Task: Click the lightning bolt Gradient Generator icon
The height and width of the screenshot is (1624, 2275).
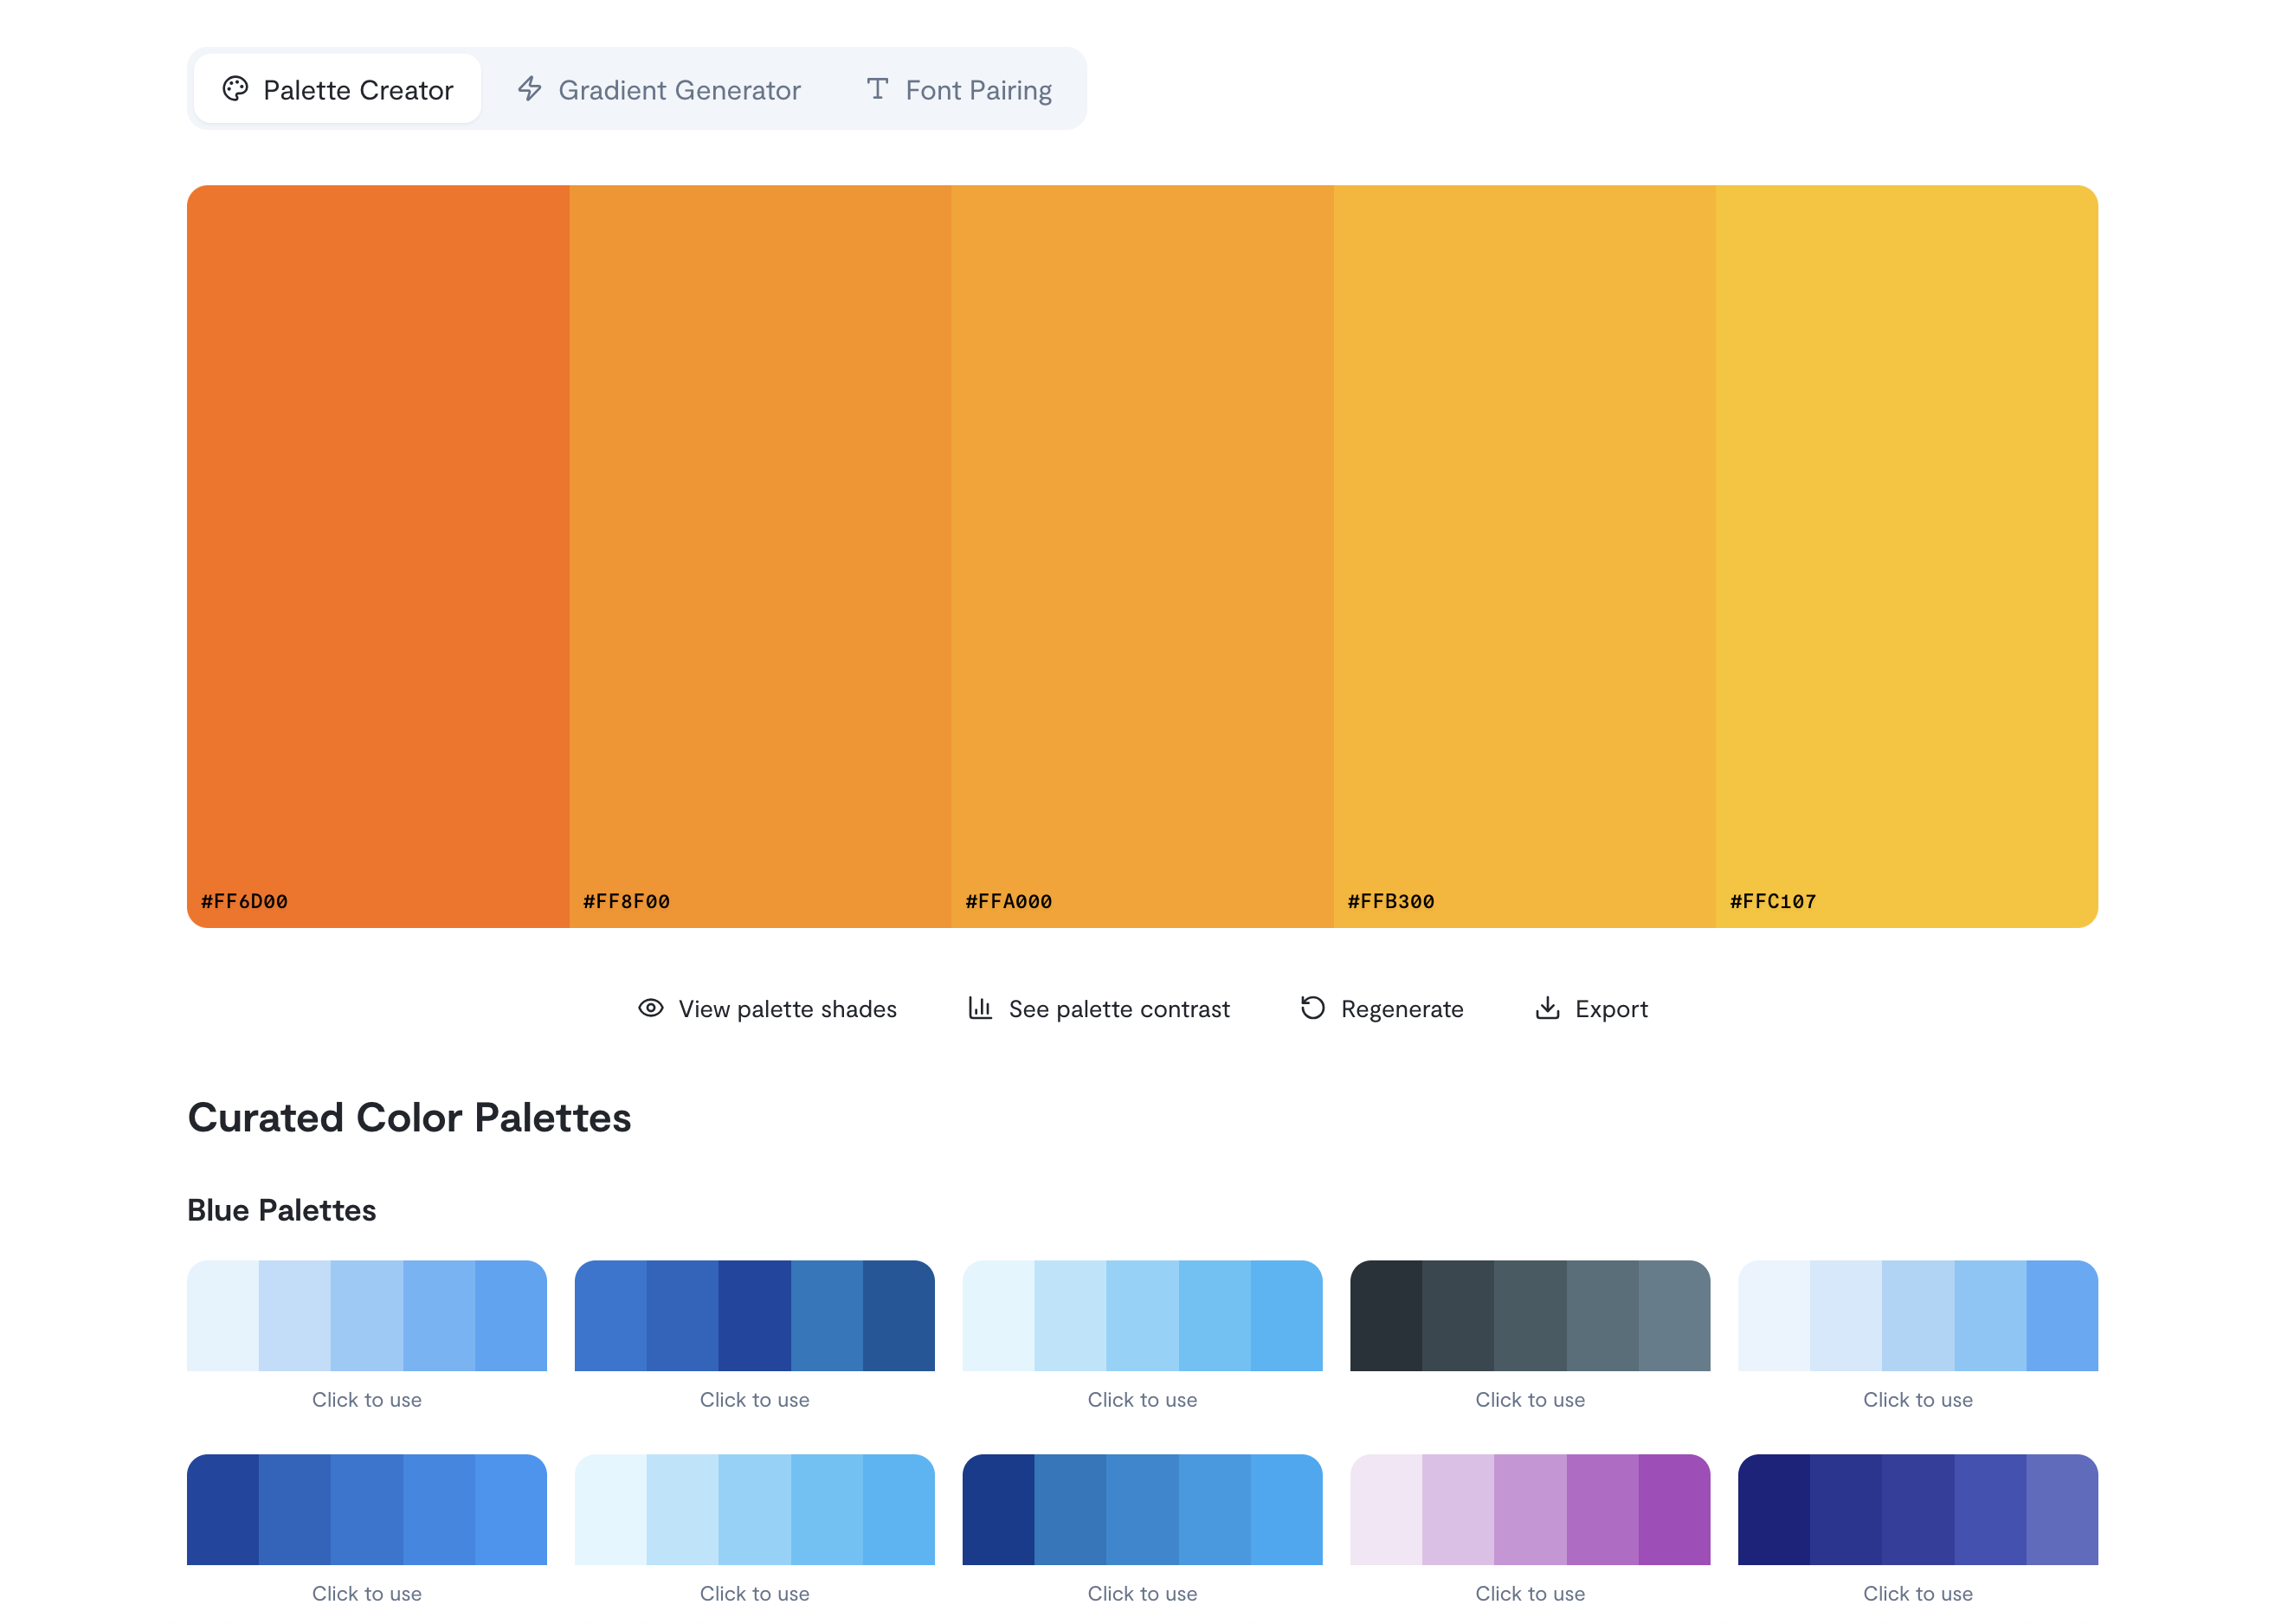Action: point(530,89)
